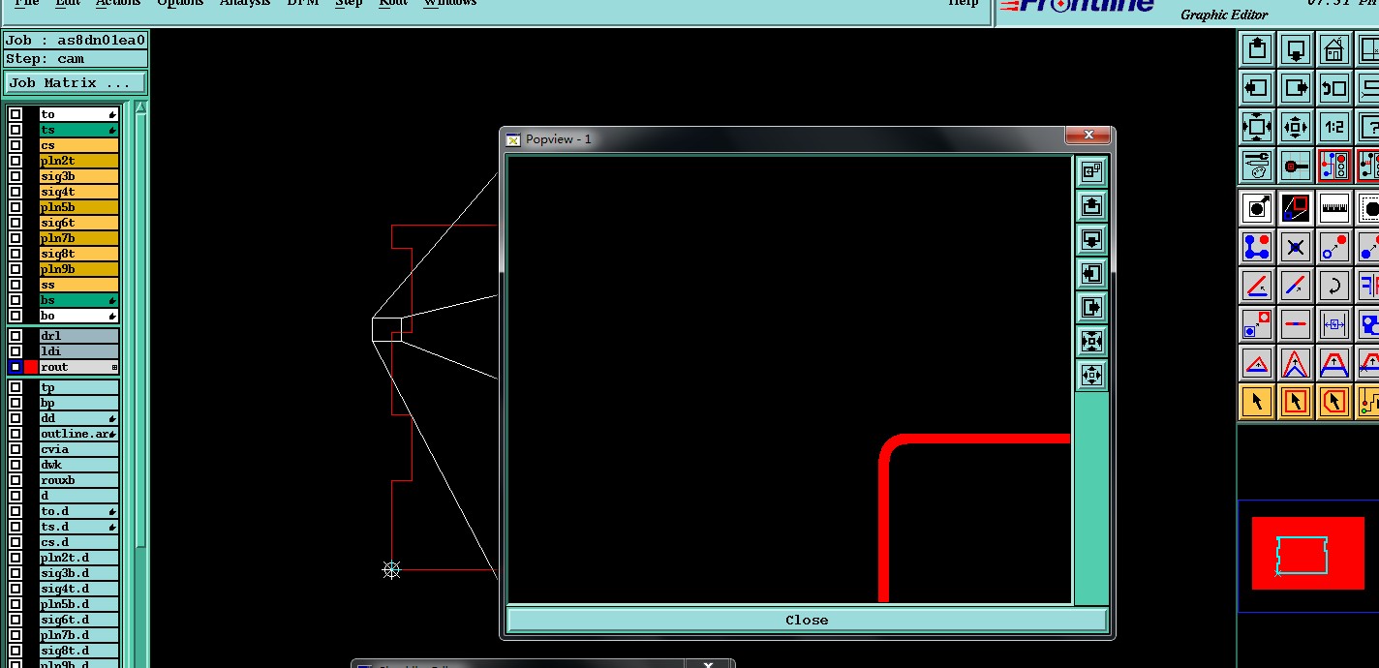Click the red and blue squares contour icon
1379x668 pixels.
coord(1296,207)
